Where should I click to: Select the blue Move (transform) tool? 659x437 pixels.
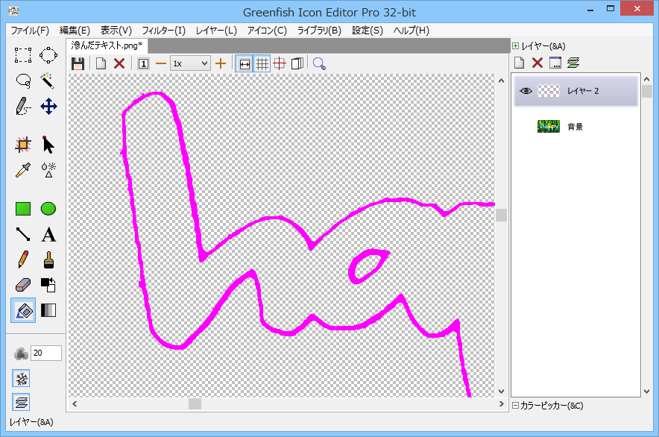[x=48, y=107]
